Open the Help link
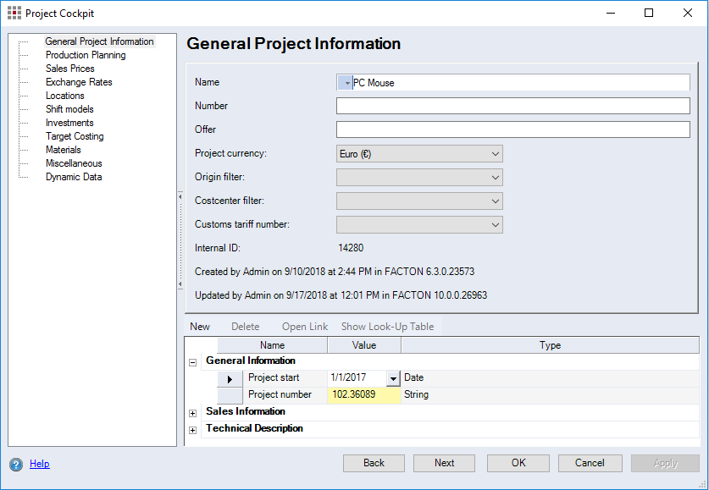 tap(40, 464)
